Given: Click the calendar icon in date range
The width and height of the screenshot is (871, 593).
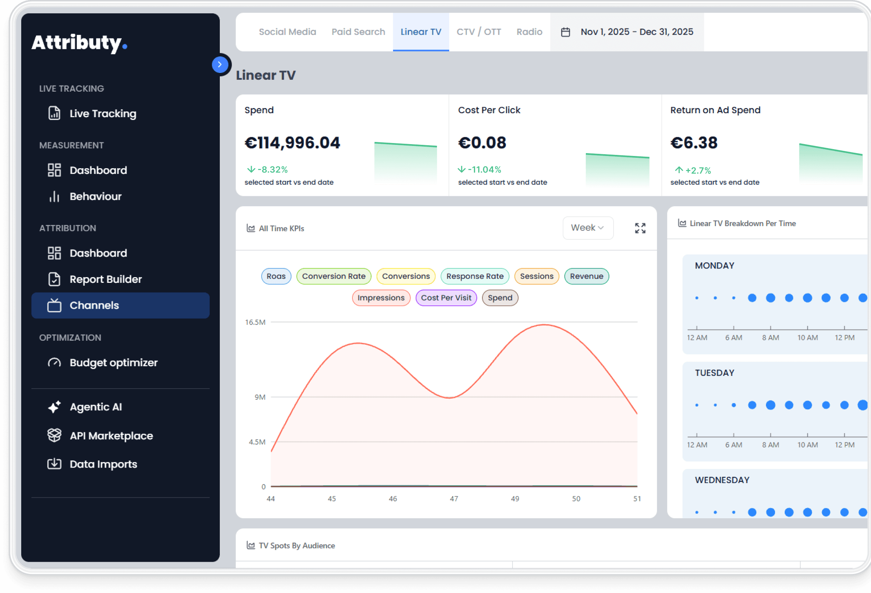Looking at the screenshot, I should tap(565, 32).
